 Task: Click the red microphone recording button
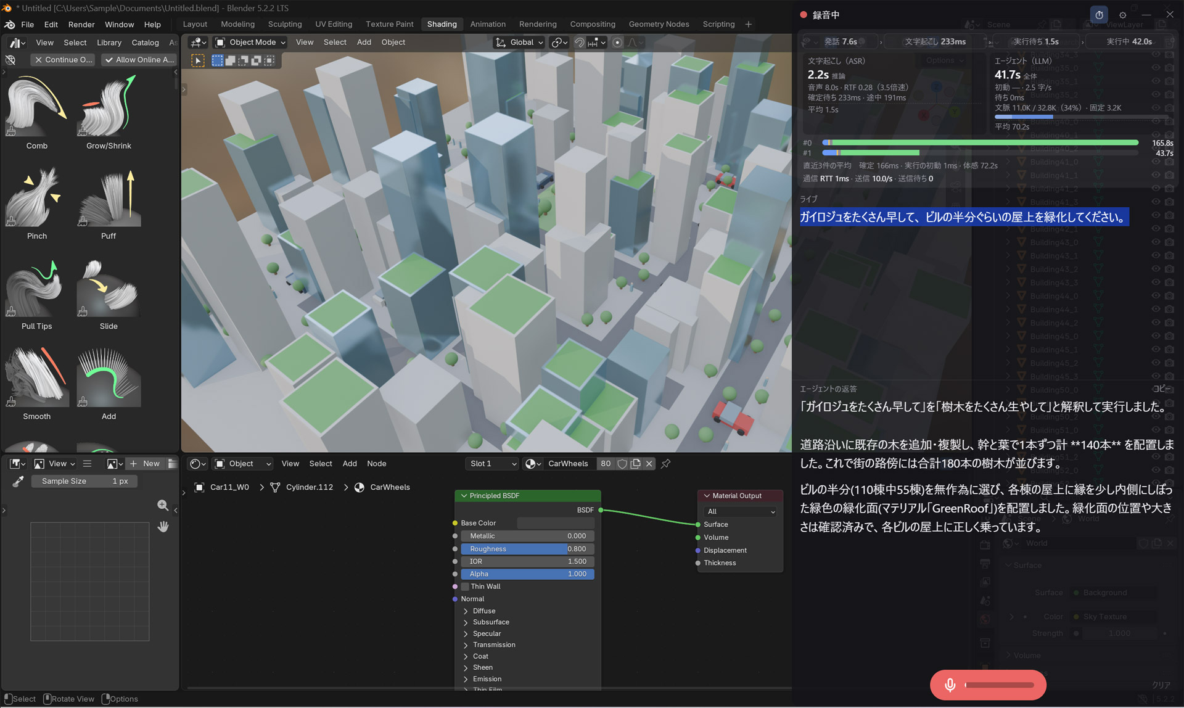tap(987, 685)
